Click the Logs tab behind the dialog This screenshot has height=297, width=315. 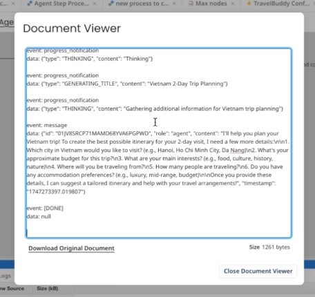(x=5, y=276)
